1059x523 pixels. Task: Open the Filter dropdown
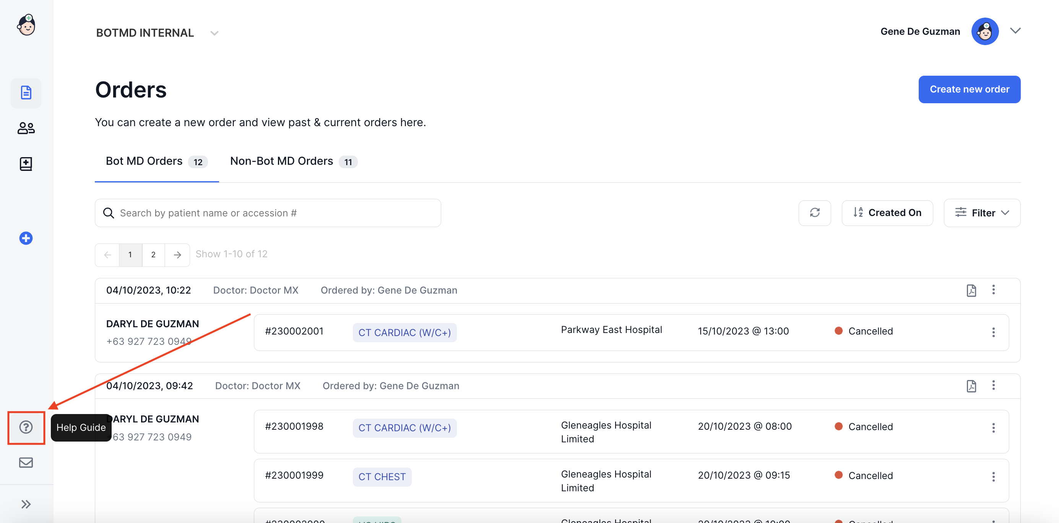click(x=982, y=213)
